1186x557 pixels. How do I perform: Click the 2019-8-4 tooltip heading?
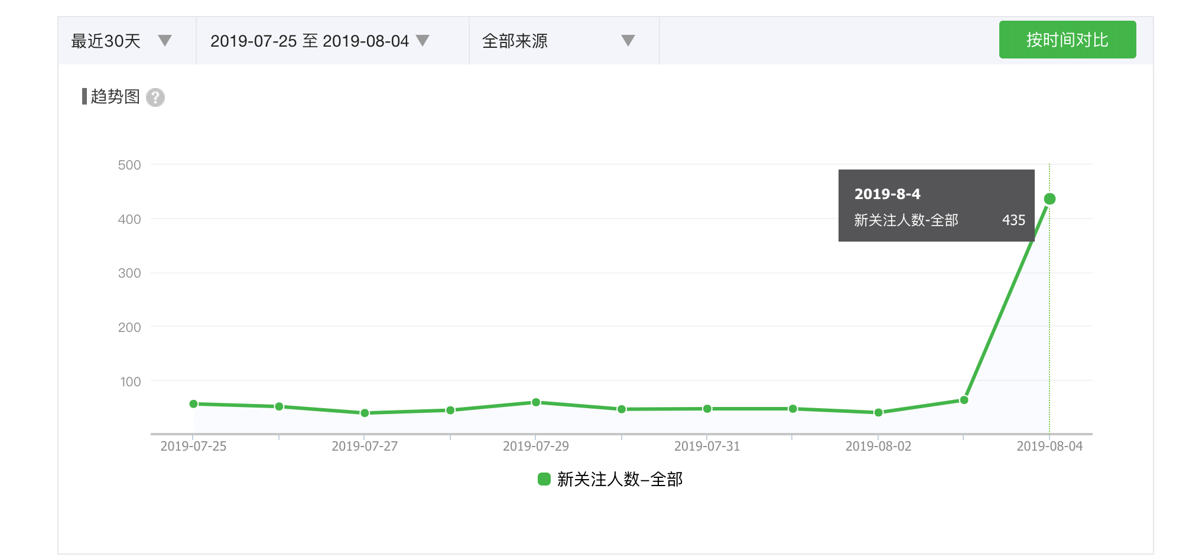point(888,194)
